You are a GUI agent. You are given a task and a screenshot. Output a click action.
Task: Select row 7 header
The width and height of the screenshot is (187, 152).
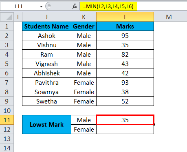[x=7, y=82]
